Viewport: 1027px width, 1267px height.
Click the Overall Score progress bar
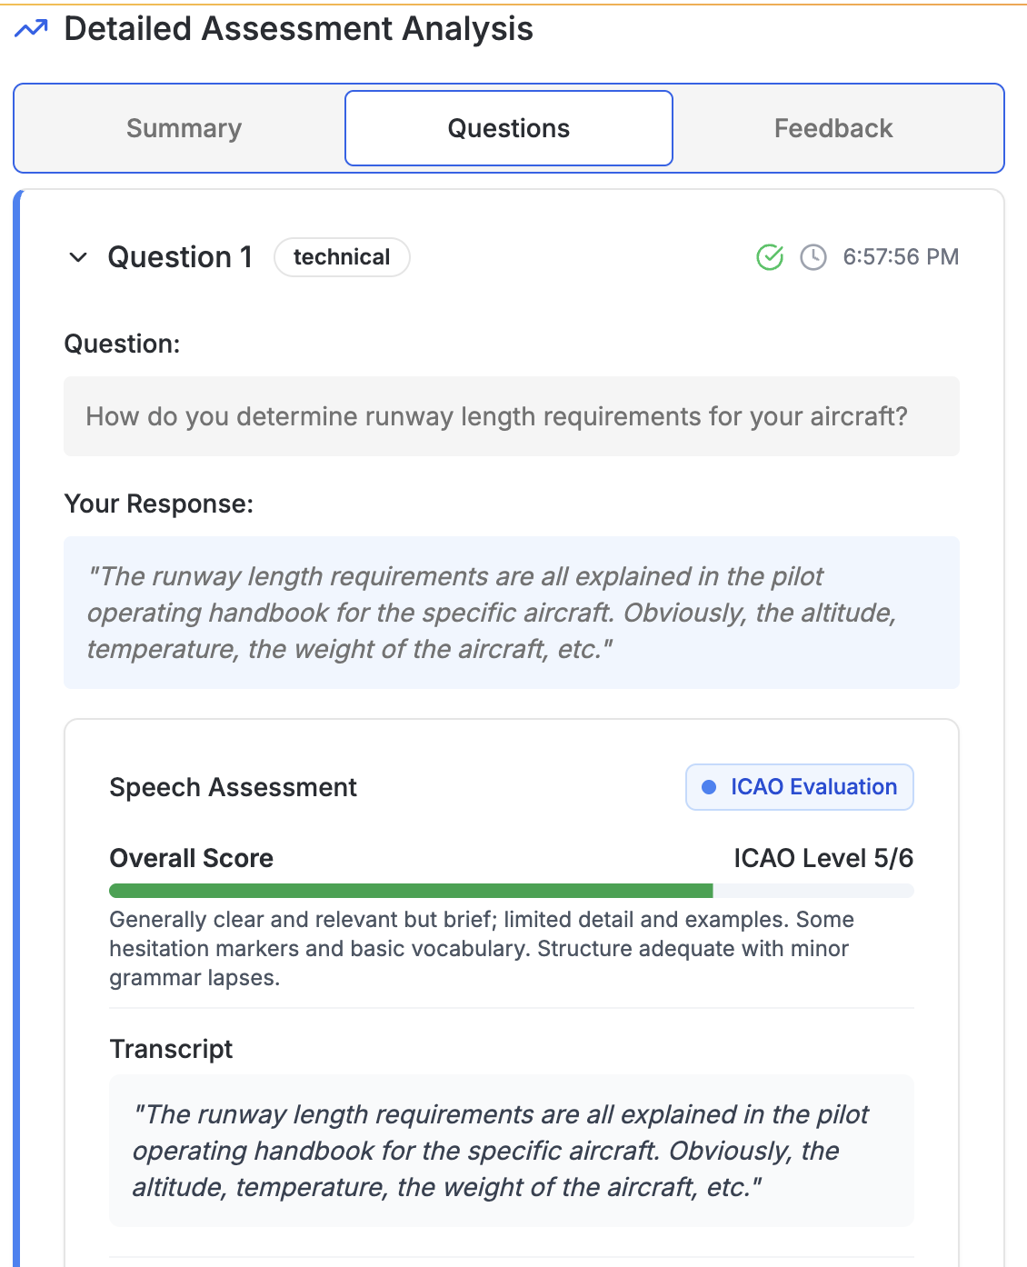click(x=509, y=890)
